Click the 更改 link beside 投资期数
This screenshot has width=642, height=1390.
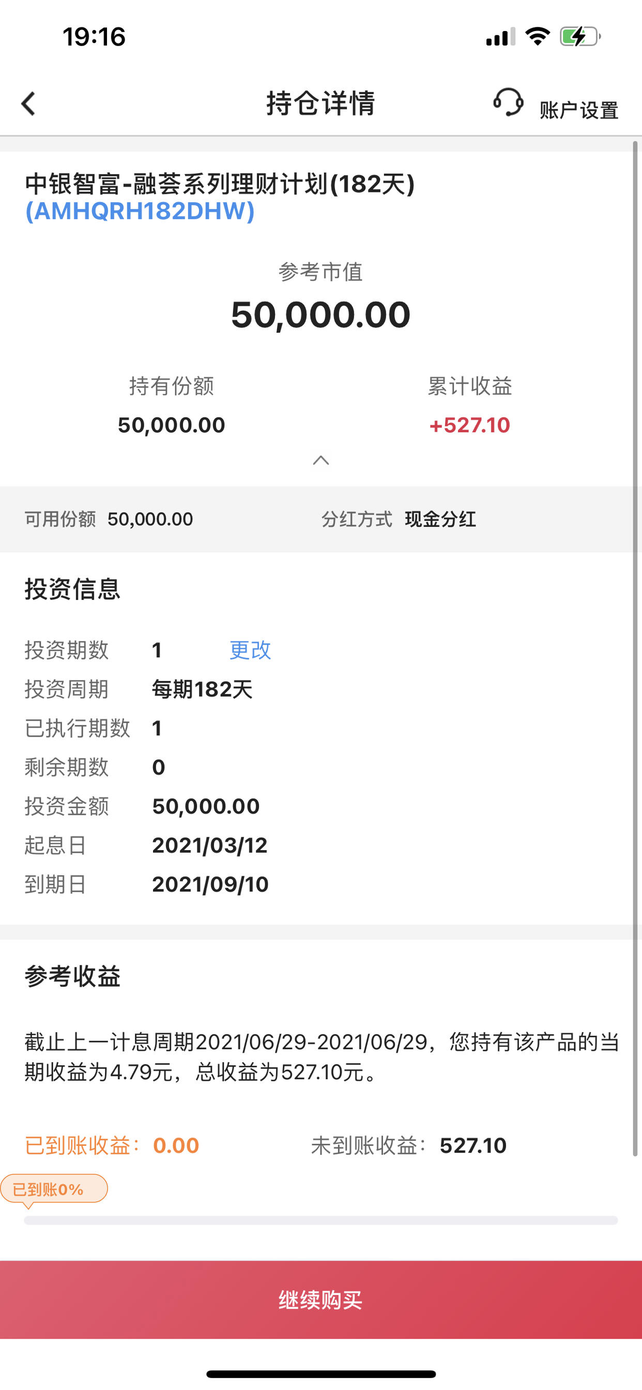click(250, 650)
